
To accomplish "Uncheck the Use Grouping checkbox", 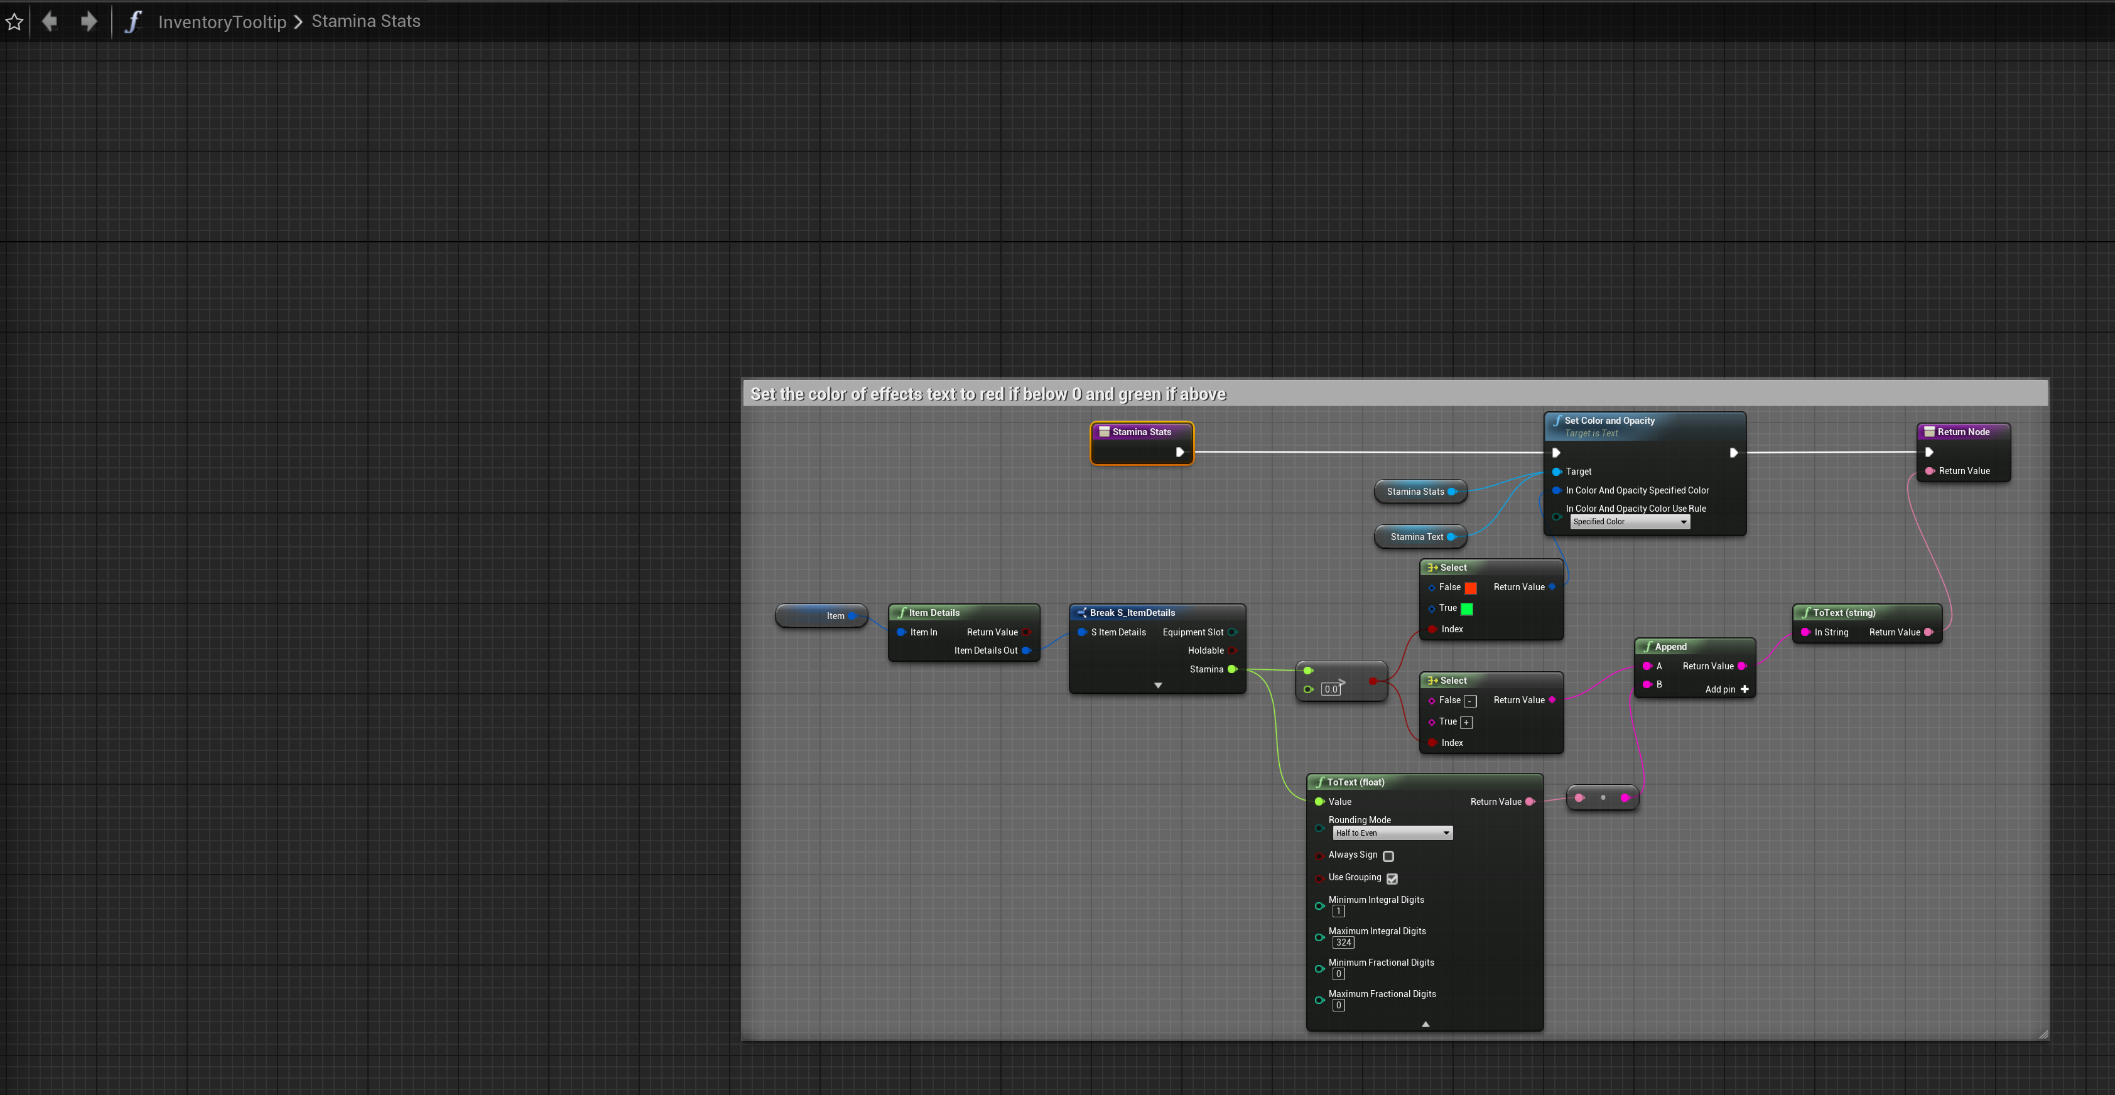I will pyautogui.click(x=1392, y=878).
